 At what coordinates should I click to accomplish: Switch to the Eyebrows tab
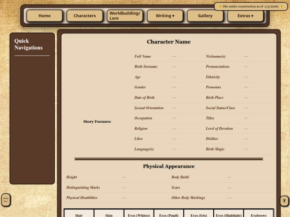[258, 214]
